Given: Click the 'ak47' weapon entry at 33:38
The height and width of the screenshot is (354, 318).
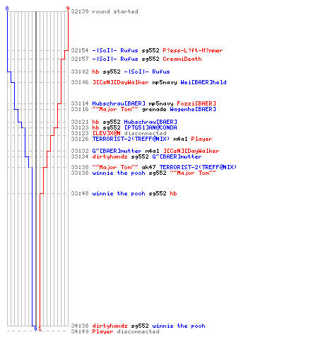Looking at the screenshot, I should coord(149,167).
